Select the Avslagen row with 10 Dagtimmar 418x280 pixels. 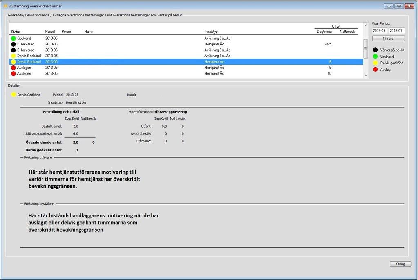[186, 74]
